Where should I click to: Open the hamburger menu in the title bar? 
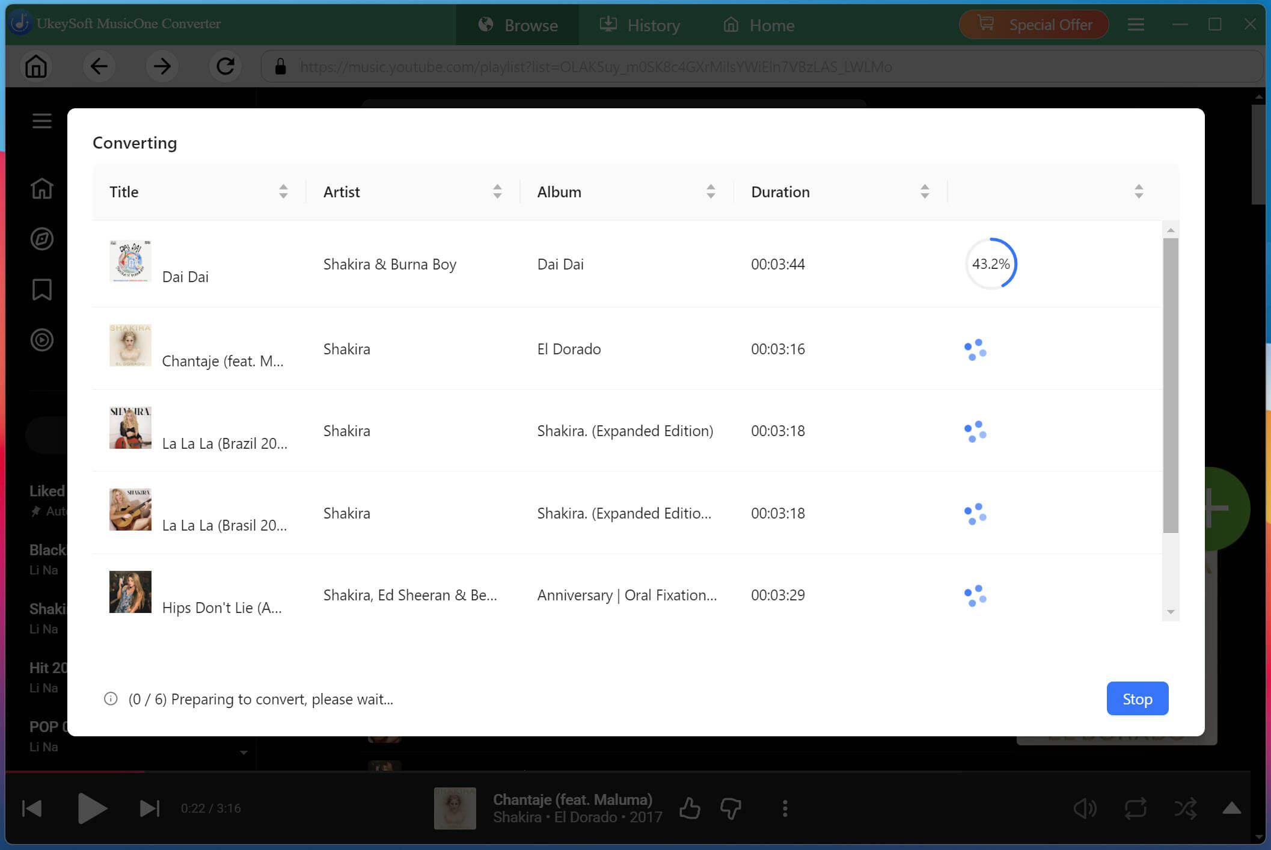[x=1136, y=25]
